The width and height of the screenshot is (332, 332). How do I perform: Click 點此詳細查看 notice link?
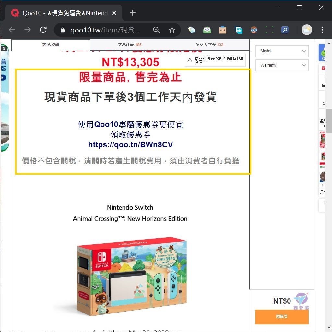[219, 60]
